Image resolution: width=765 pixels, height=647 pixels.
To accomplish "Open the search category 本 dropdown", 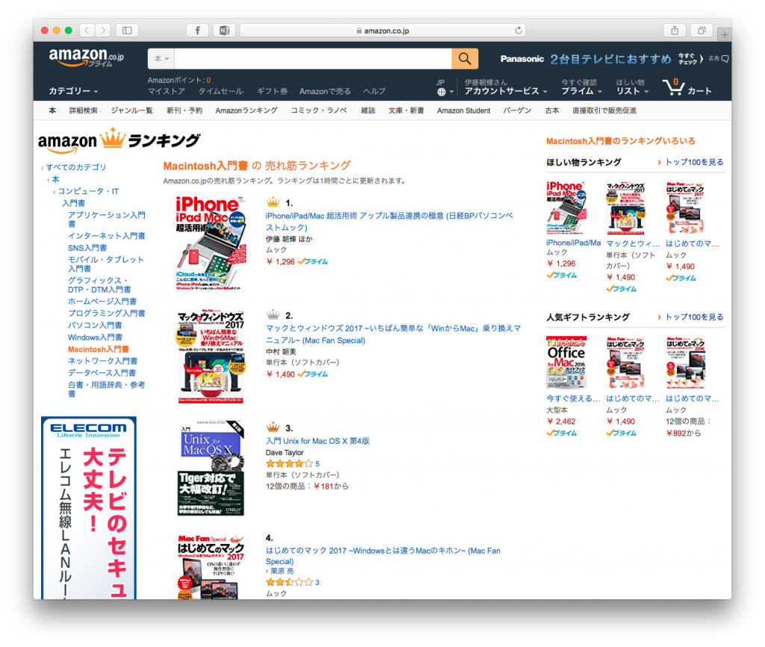I will pos(161,59).
